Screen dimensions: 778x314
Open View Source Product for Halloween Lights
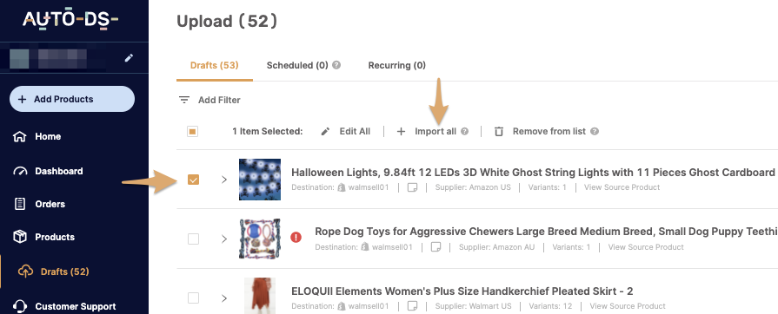622,187
